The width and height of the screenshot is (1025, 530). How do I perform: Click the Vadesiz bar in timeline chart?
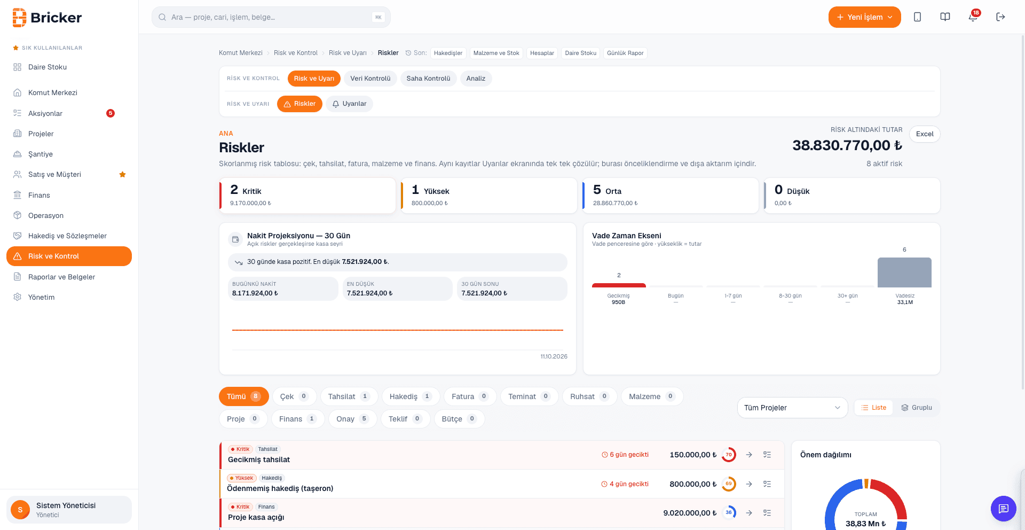pos(904,272)
